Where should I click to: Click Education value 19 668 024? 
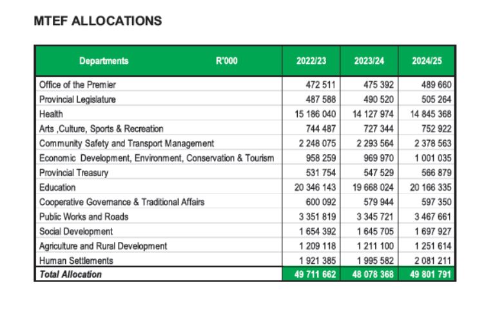pyautogui.click(x=373, y=187)
